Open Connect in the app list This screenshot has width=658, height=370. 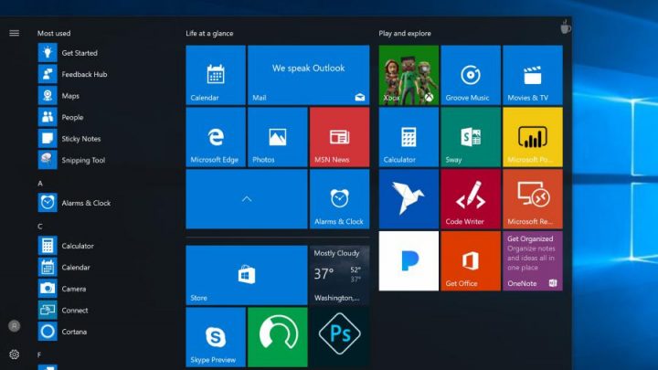(x=63, y=310)
